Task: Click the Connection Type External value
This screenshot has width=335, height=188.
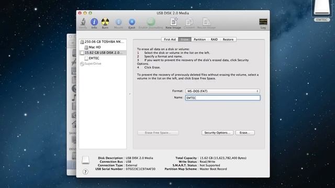Action: (131, 165)
